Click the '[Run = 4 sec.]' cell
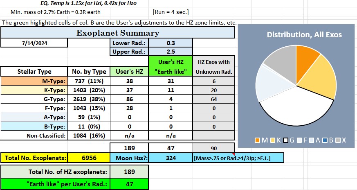 point(171,12)
